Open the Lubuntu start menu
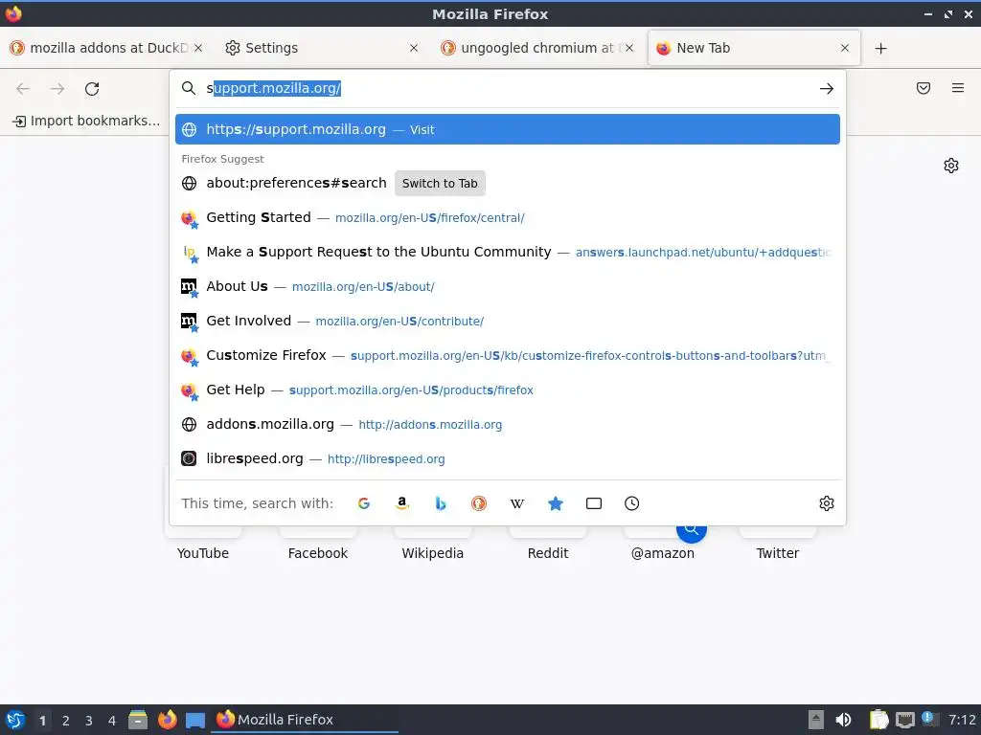Image resolution: width=981 pixels, height=735 pixels. (x=15, y=720)
